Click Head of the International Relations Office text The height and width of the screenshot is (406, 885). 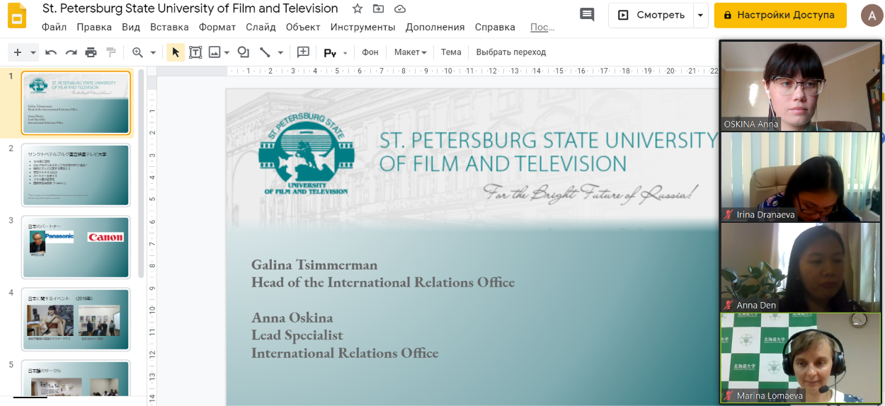383,282
